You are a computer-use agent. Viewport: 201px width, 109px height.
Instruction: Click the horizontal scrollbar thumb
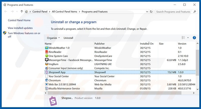coord(114,93)
